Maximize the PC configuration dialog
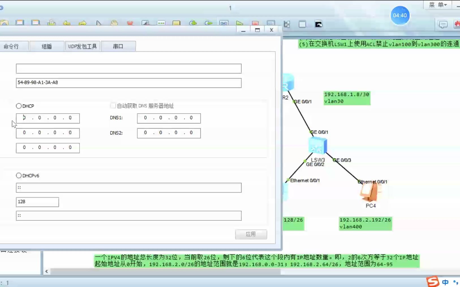This screenshot has height=287, width=460. click(257, 30)
